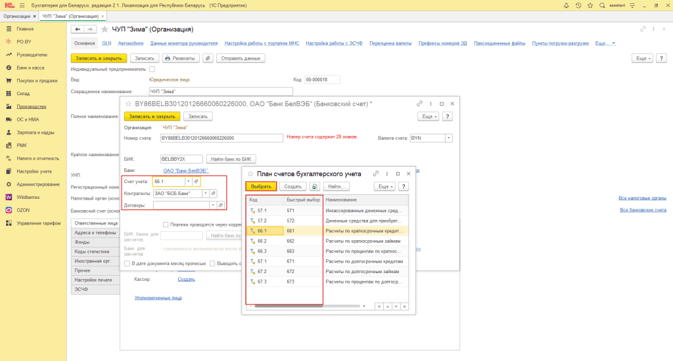Open the history clock icon
The height and width of the screenshot is (361, 673).
point(578,5)
